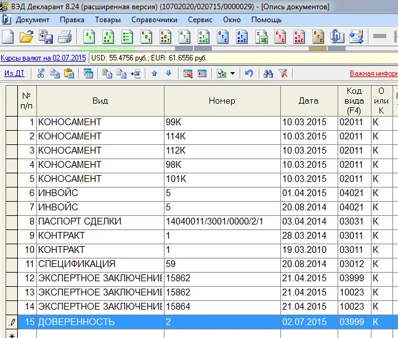Click the clipboard paste icon
Image resolution: width=398 pixels, height=338 pixels.
[69, 73]
